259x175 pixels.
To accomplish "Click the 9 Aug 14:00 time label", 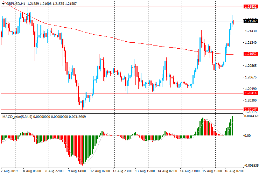I will click(x=77, y=171).
